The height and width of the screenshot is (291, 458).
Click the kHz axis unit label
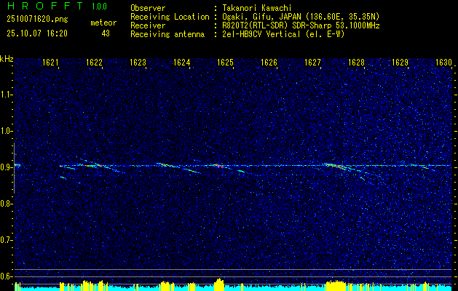pyautogui.click(x=7, y=59)
